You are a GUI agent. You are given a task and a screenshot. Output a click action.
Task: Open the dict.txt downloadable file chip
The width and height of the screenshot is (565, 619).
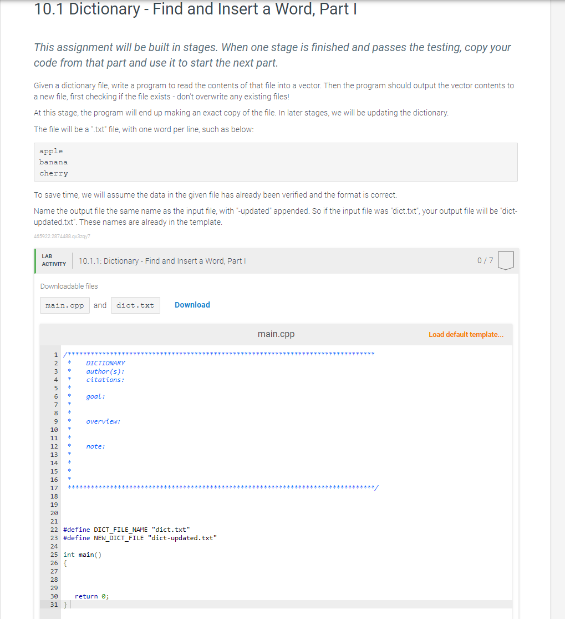click(135, 305)
